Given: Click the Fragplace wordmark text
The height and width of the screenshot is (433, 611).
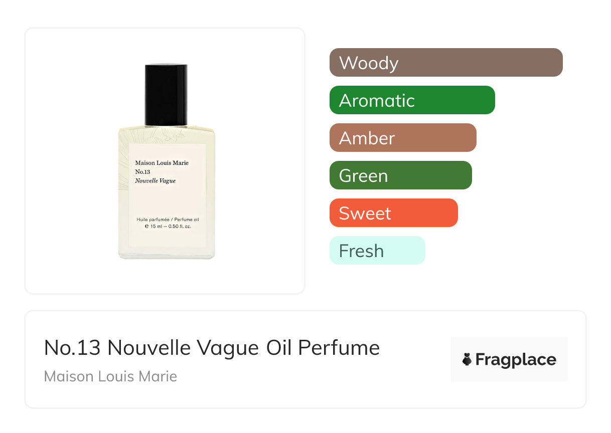Looking at the screenshot, I should tap(516, 360).
